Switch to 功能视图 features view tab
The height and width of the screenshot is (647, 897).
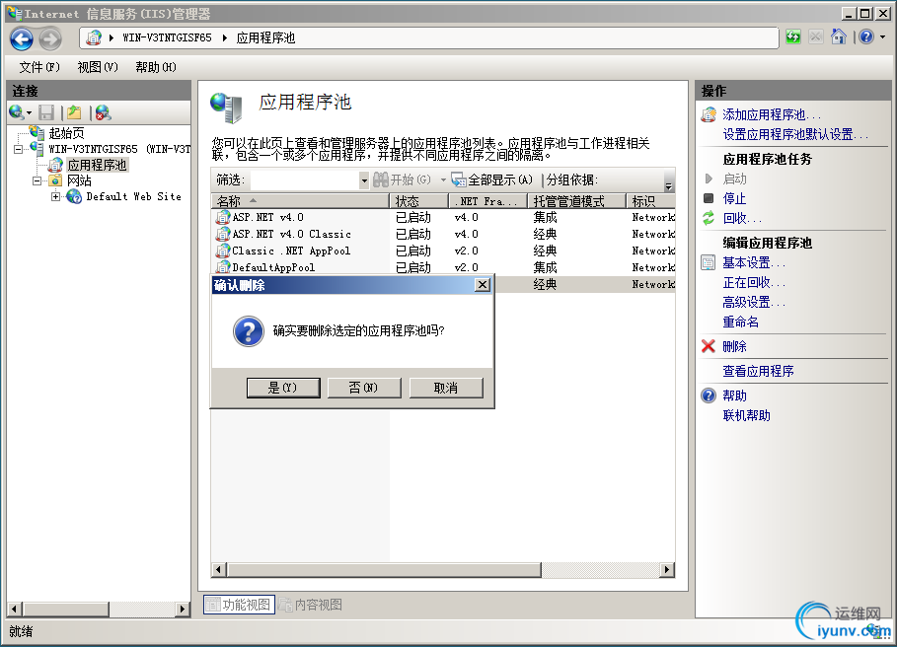coord(239,605)
